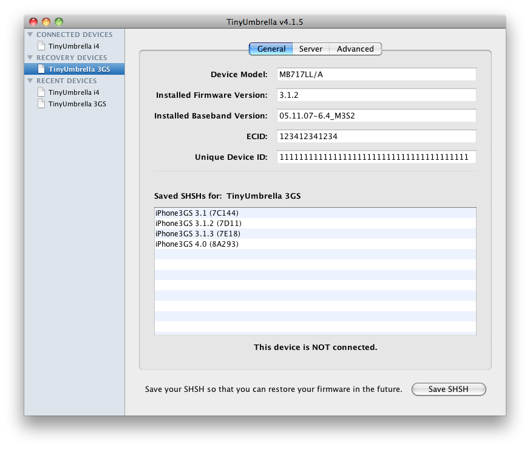Select the iPhone3GS 3.1.2 (7D11) entry
This screenshot has height=449, width=530.
(315, 224)
